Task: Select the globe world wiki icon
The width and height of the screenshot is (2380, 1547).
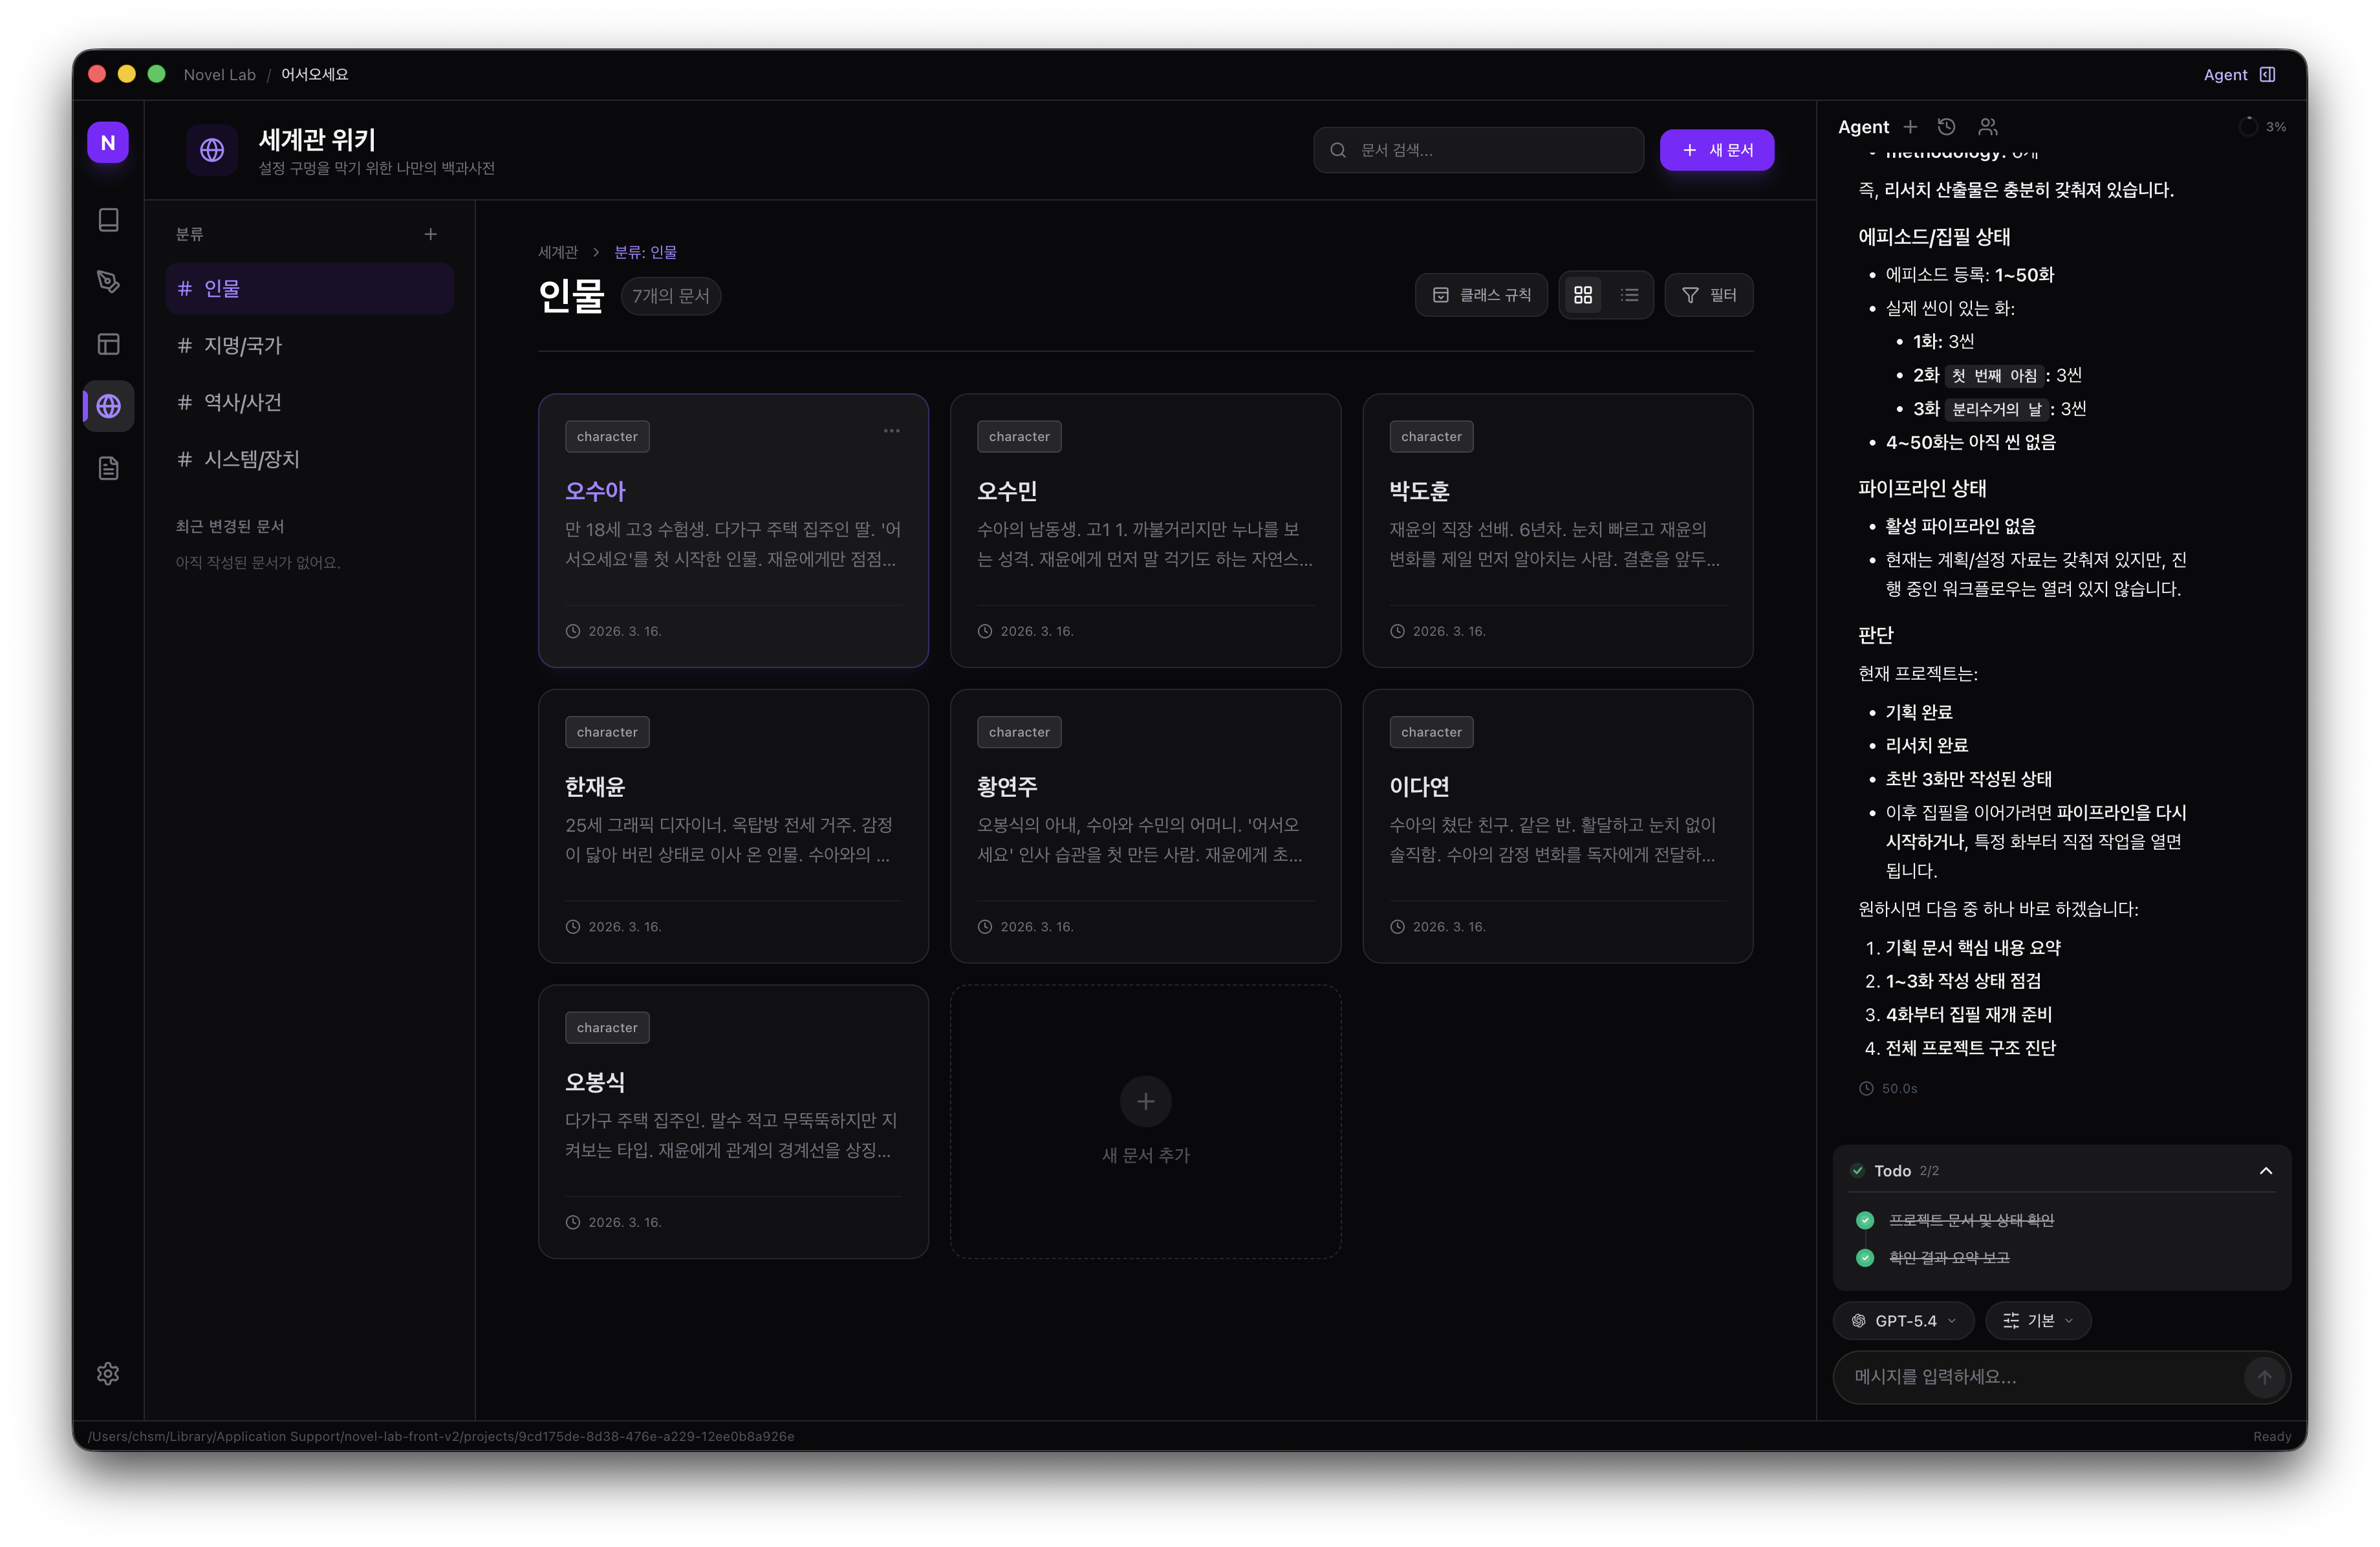Action: coord(108,406)
